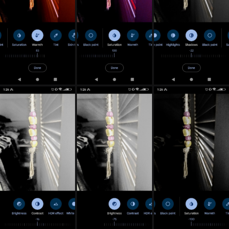Image resolution: width=229 pixels, height=229 pixels.
Task: Tap the battery indicator above the Brightness -75 photo
Action: click(146, 89)
